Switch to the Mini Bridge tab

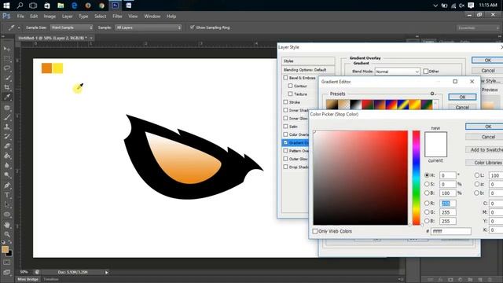28,280
